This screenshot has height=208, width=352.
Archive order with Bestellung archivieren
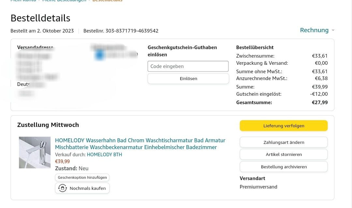284,167
